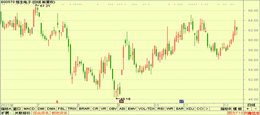Viewport: 260px width, 115px height.
Task: Switch indicator to DMI
Action: click(41, 109)
